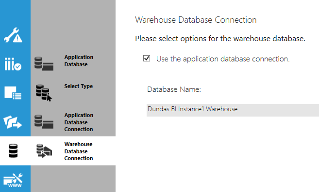Select the bars with checkmark sidebar icon
Screen dimensions: 319x192
click(x=13, y=64)
